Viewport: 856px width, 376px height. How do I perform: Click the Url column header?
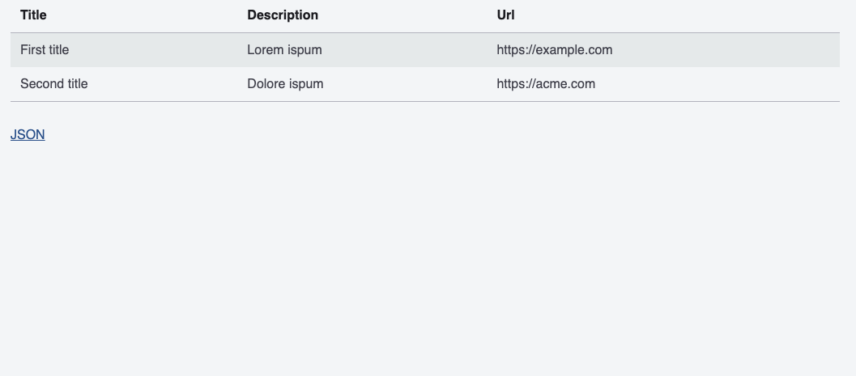pos(505,15)
